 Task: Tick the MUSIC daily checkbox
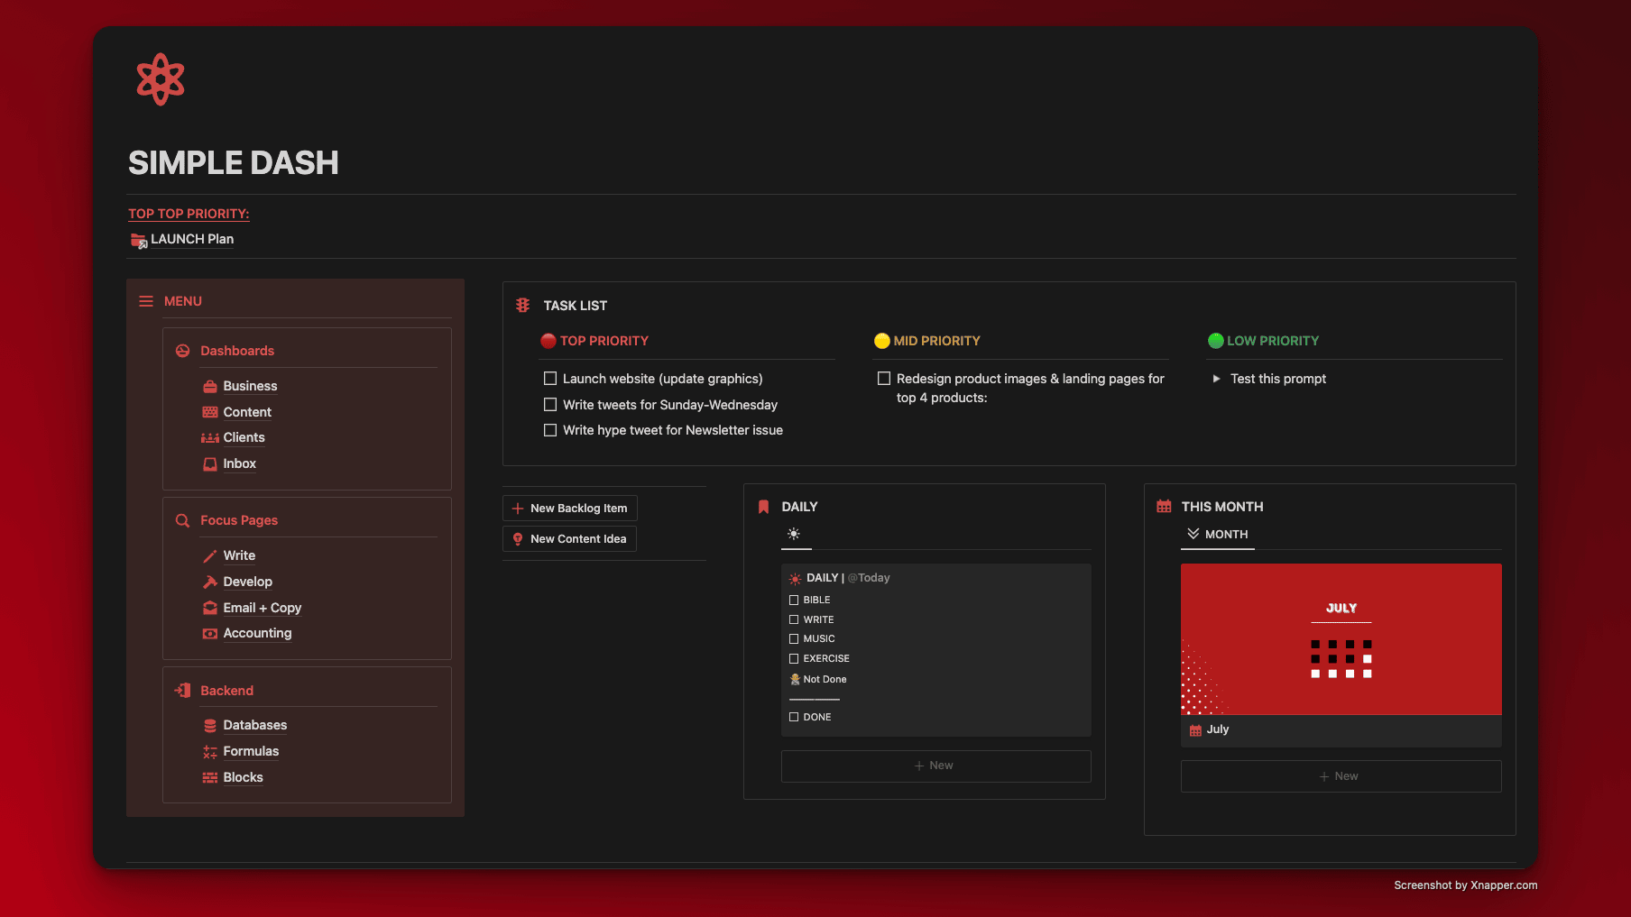[794, 639]
